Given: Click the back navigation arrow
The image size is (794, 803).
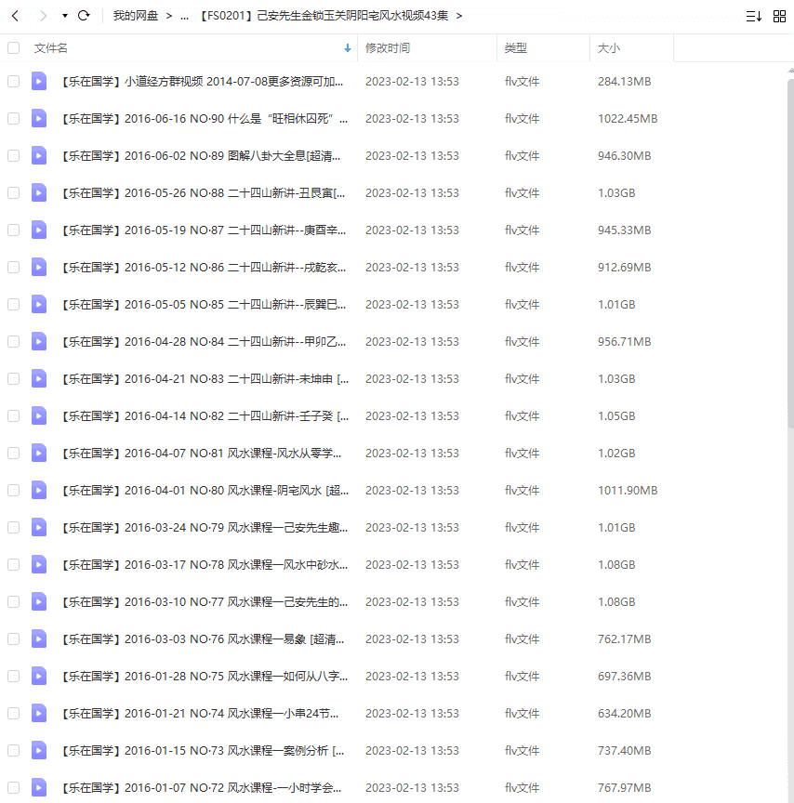Looking at the screenshot, I should (15, 16).
